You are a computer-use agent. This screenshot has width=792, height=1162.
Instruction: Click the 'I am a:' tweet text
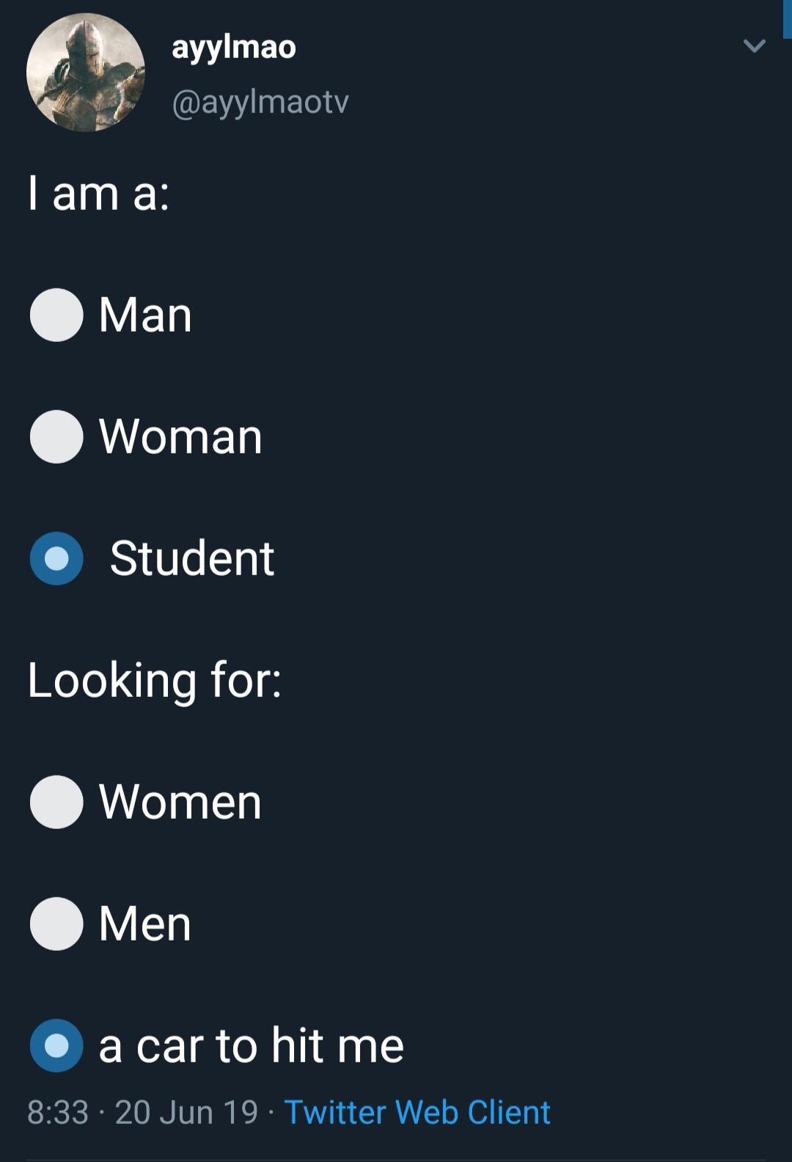click(x=99, y=194)
